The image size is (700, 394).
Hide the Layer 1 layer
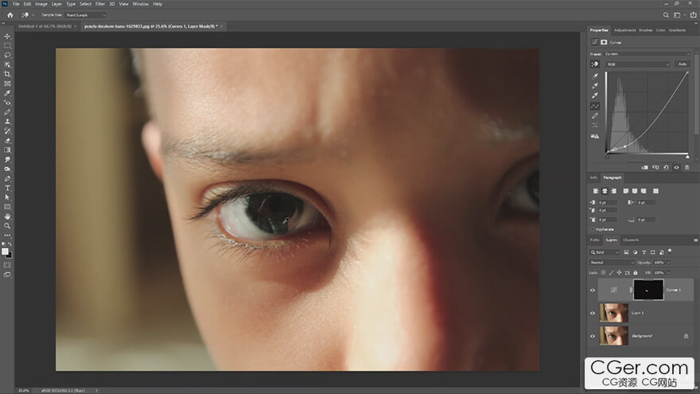click(x=593, y=313)
